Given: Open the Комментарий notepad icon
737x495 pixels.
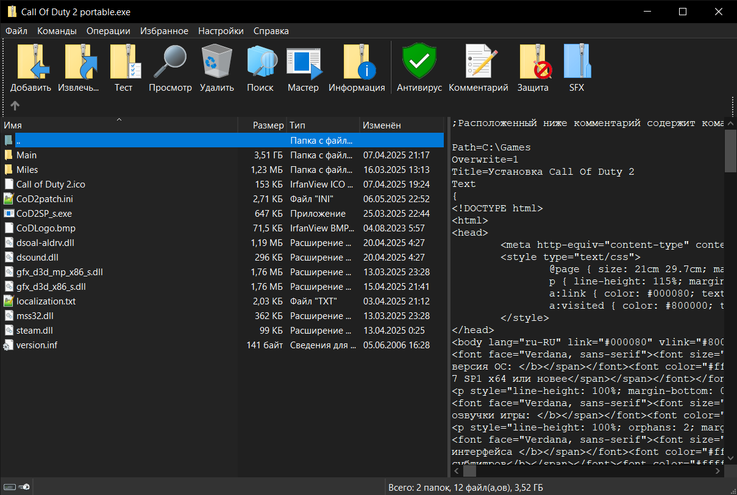Looking at the screenshot, I should [482, 62].
